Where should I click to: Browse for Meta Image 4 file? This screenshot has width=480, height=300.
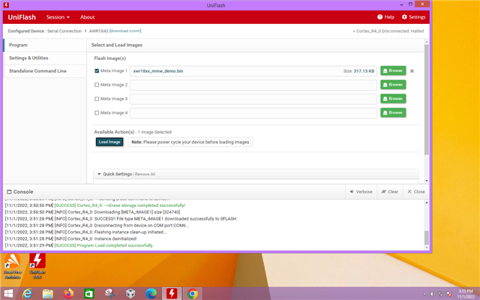393,112
